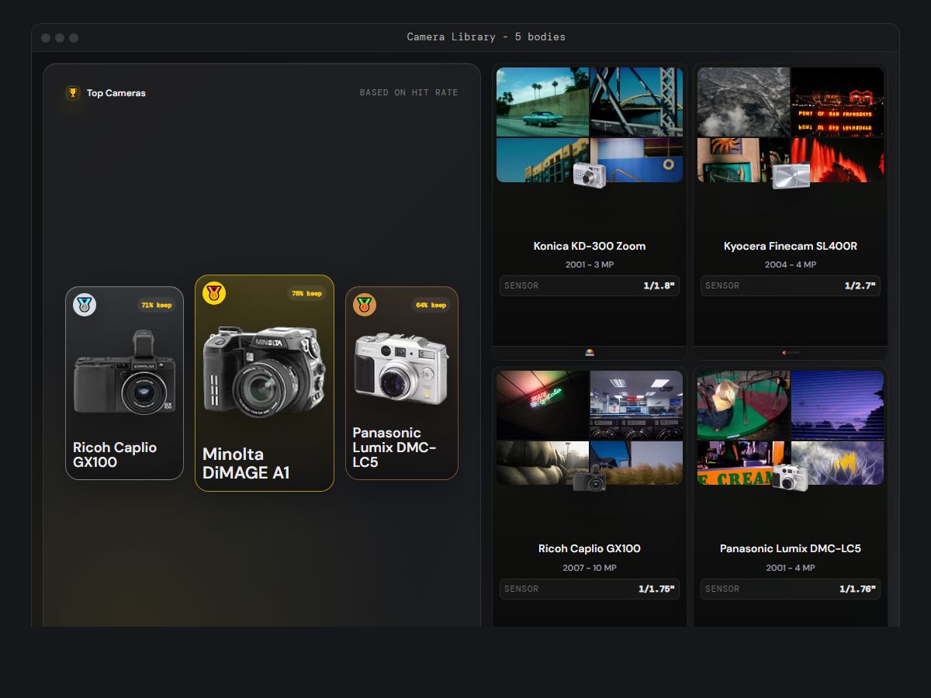This screenshot has width=931, height=698.
Task: Click the '2007 - 10 MP' text
Action: tap(590, 568)
